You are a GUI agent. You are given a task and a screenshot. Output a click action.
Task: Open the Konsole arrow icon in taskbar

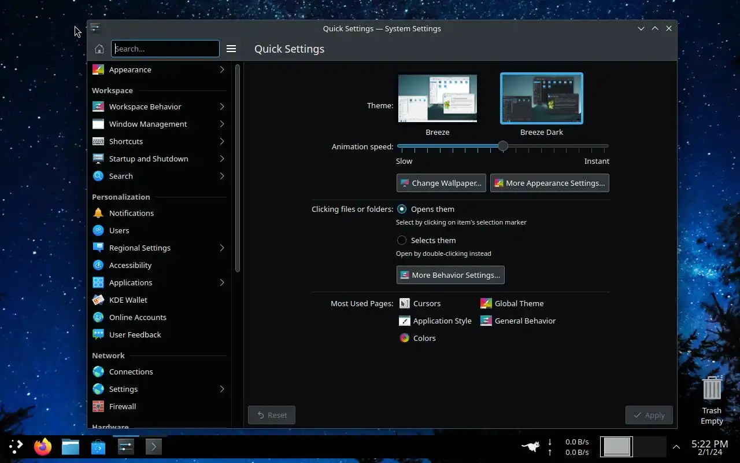[154, 447]
